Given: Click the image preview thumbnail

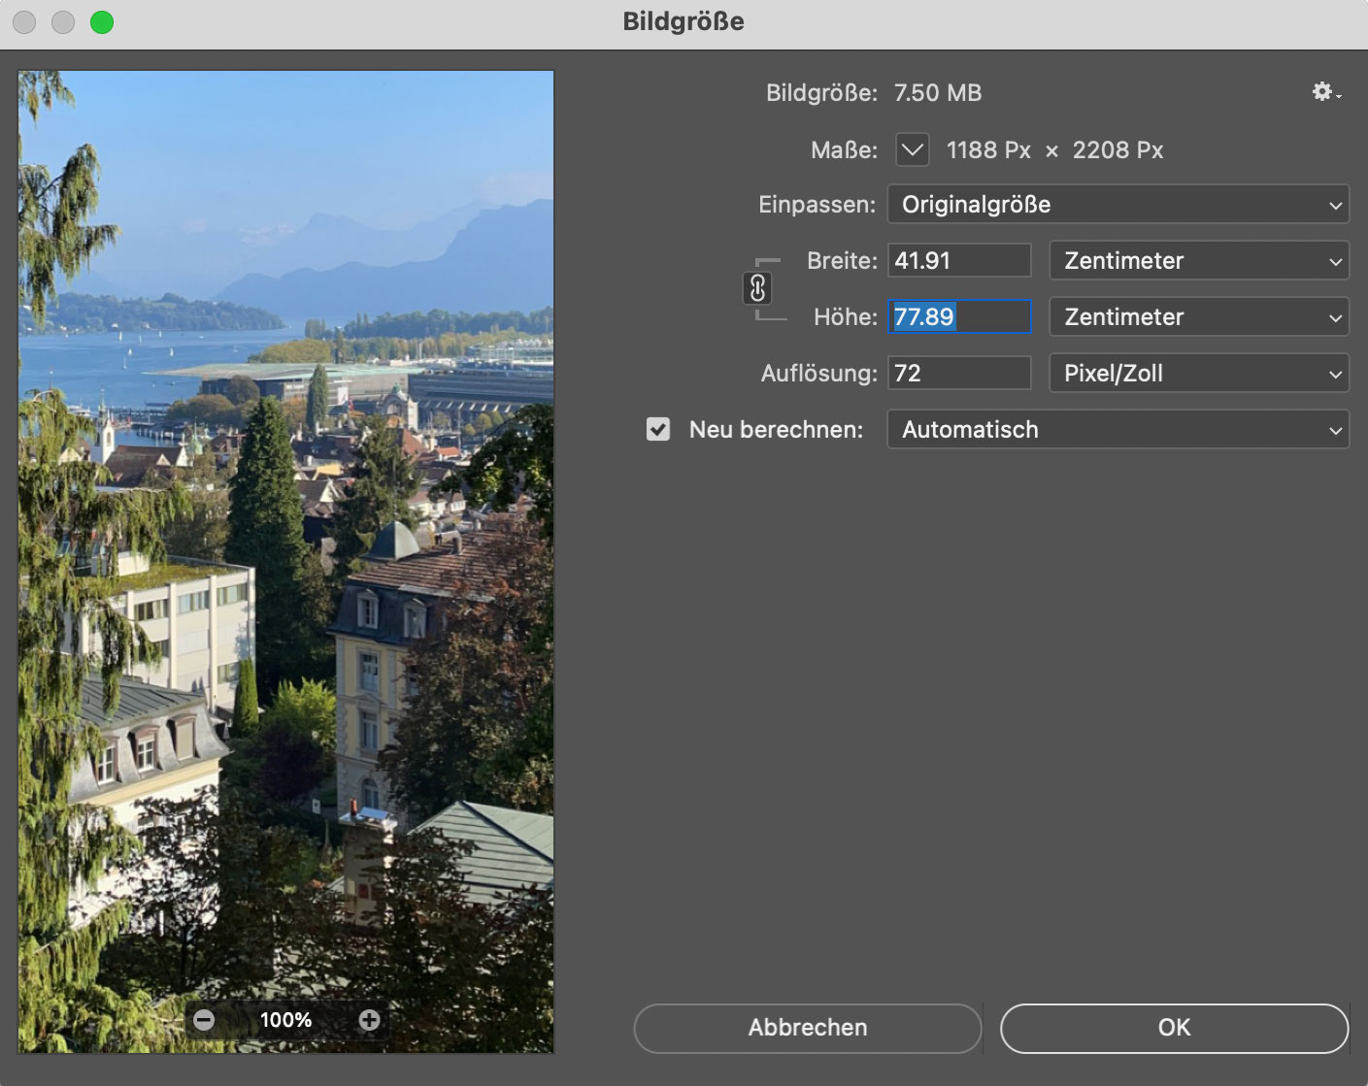Looking at the screenshot, I should 286,561.
